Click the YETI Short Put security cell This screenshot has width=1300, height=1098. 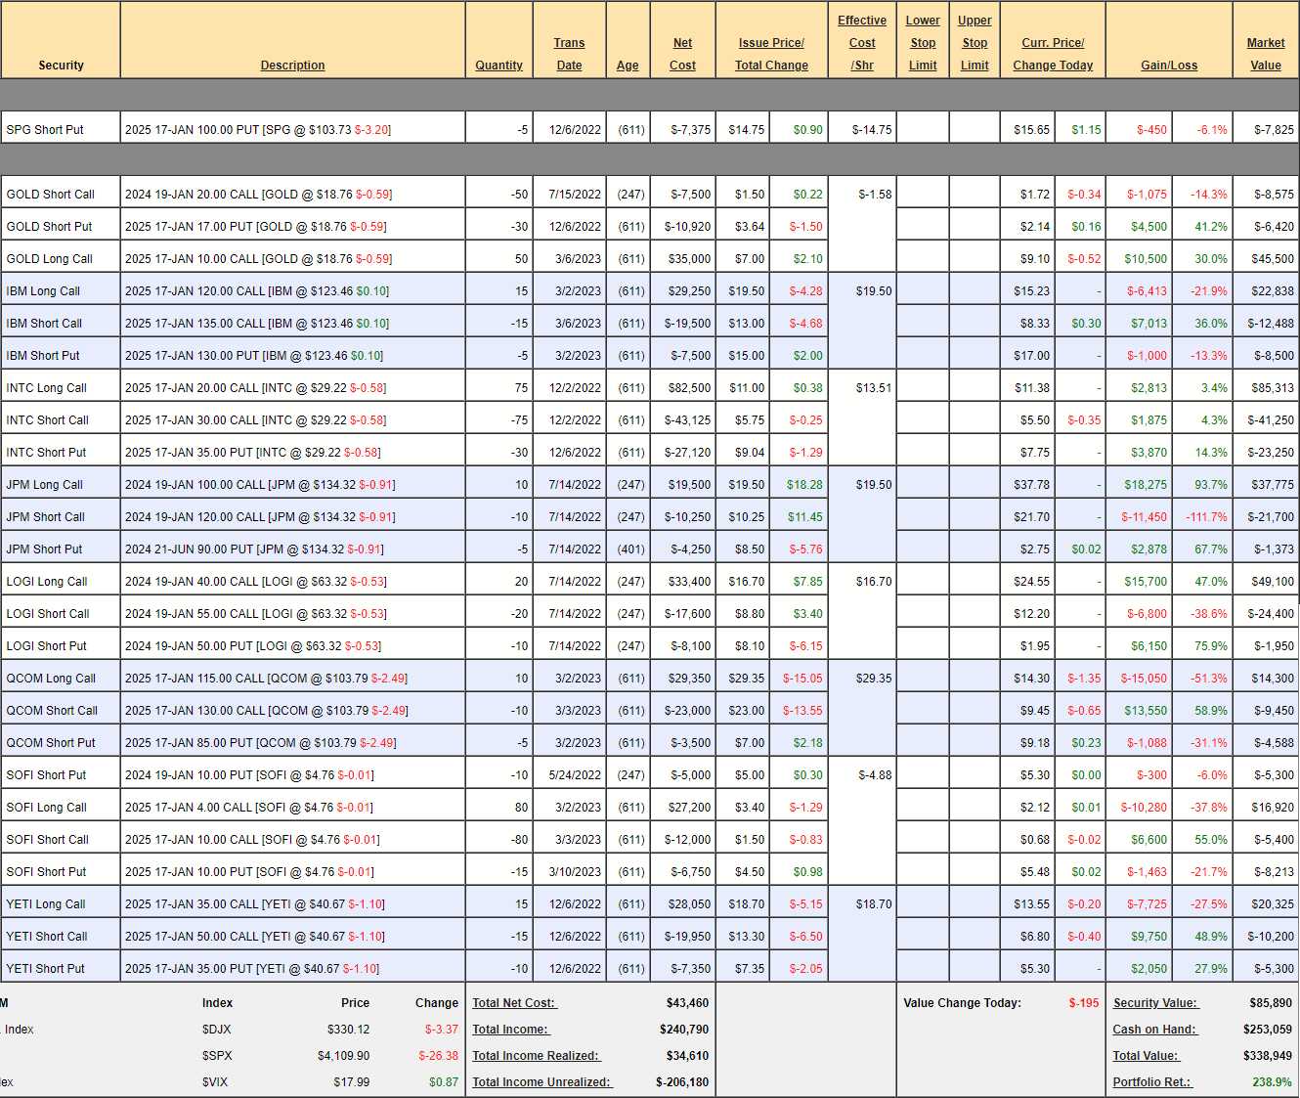pyautogui.click(x=46, y=969)
